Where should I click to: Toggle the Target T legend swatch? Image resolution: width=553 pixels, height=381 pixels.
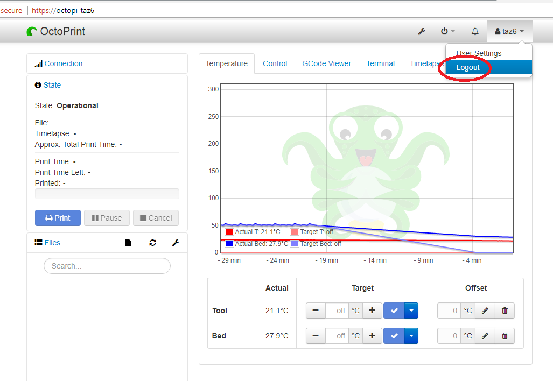point(295,232)
